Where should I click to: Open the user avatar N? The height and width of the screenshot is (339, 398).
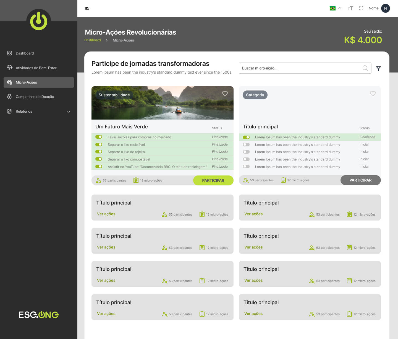click(x=385, y=8)
